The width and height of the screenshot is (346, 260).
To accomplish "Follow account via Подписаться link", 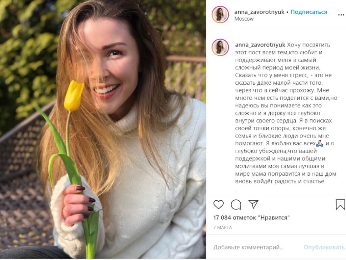I will (x=309, y=12).
